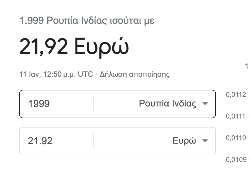Click the '1.999' number in the heading
The height and width of the screenshot is (169, 250).
(x=32, y=21)
